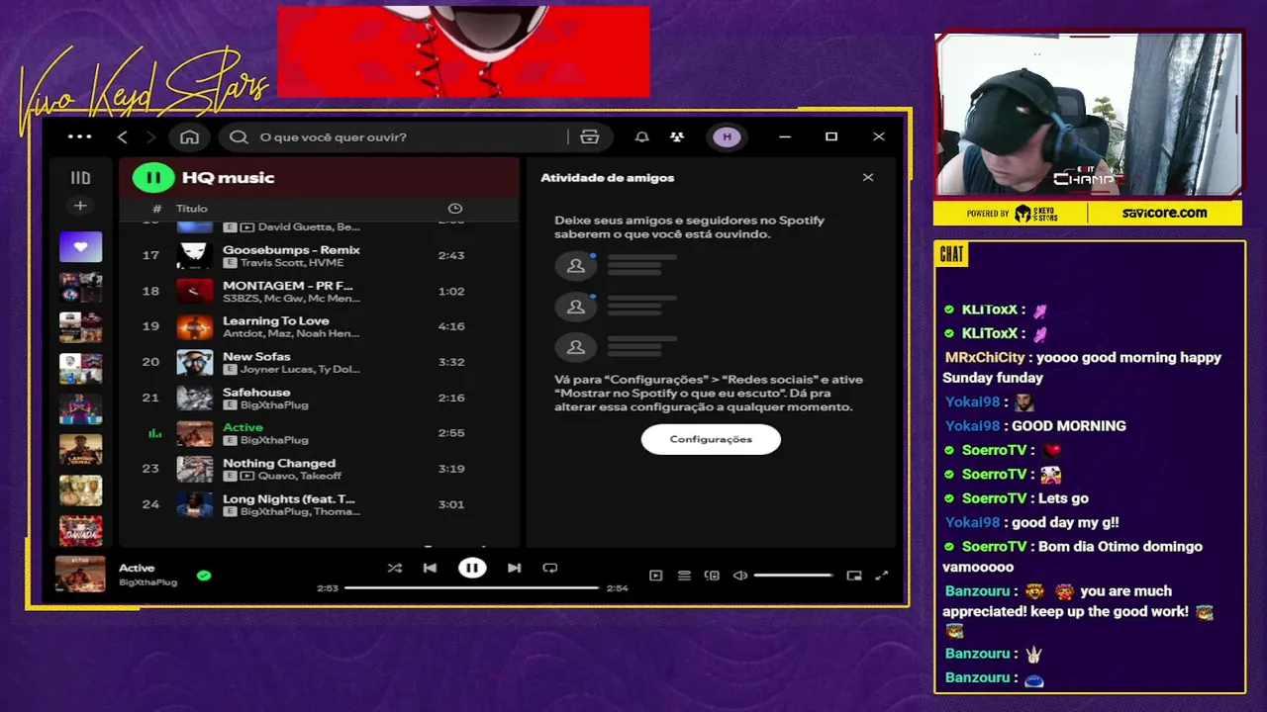Toggle shuffle in the player bar

pyautogui.click(x=395, y=568)
